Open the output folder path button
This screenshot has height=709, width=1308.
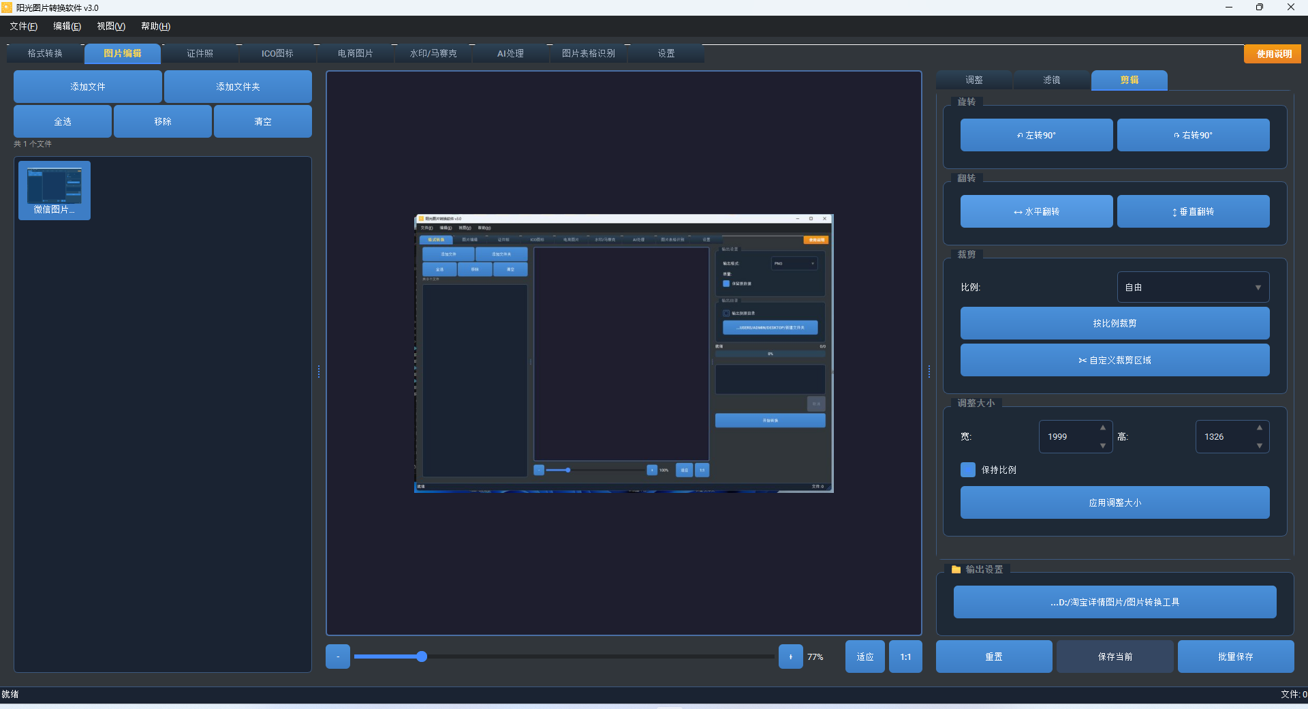click(x=1115, y=602)
